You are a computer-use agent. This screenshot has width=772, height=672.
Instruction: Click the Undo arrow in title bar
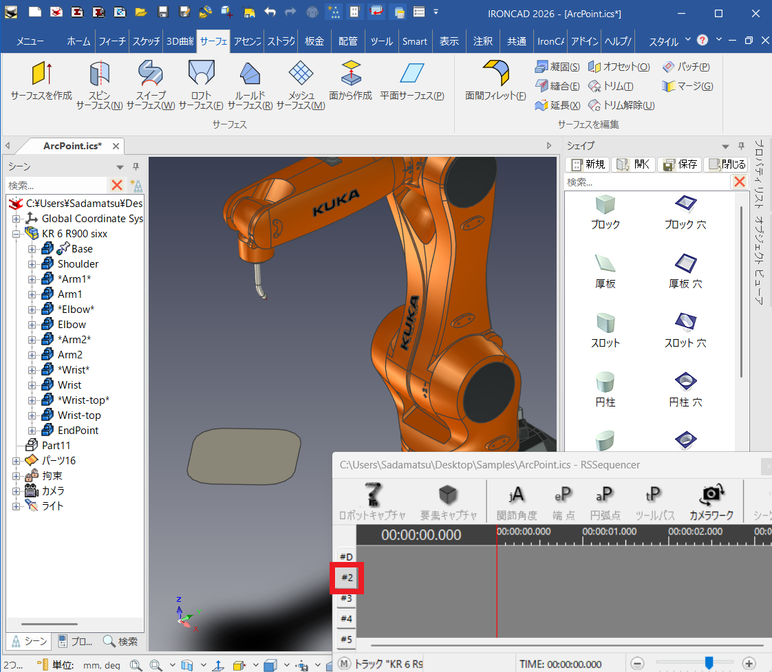point(270,12)
